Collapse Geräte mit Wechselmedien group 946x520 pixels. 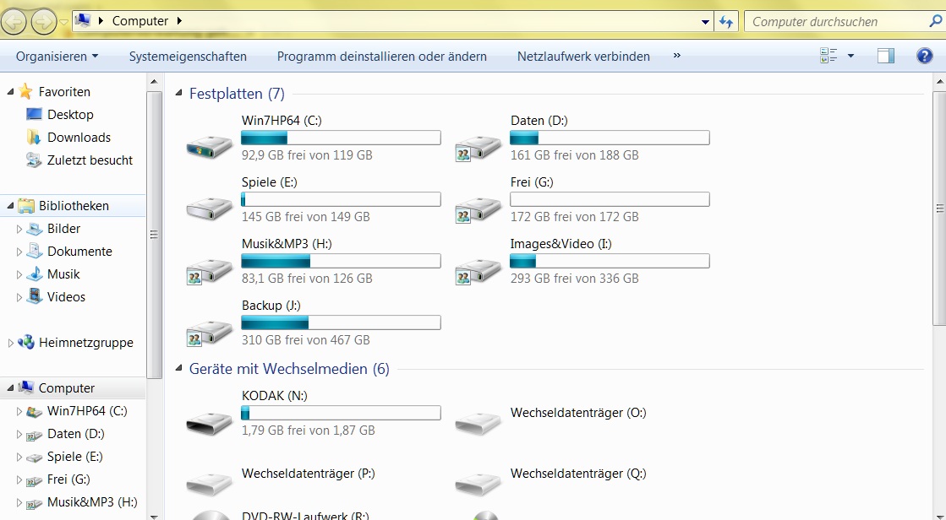tap(178, 368)
